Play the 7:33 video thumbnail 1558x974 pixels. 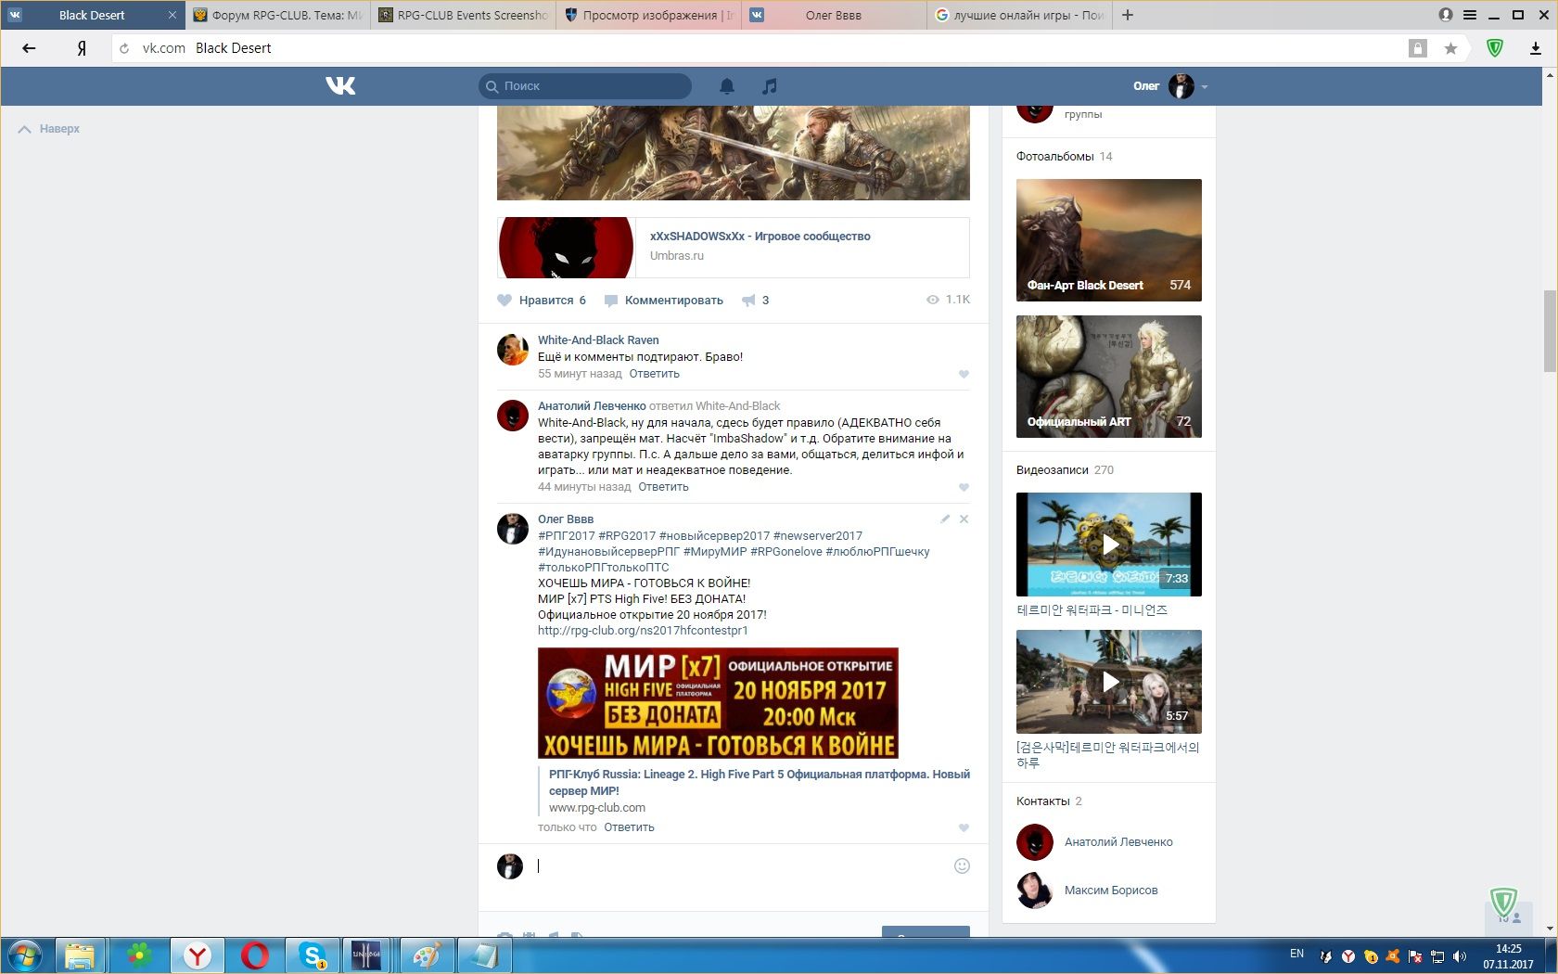(1109, 545)
